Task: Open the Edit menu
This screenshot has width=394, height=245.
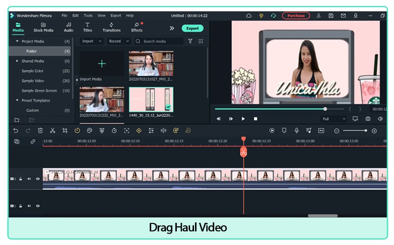Action: point(75,16)
